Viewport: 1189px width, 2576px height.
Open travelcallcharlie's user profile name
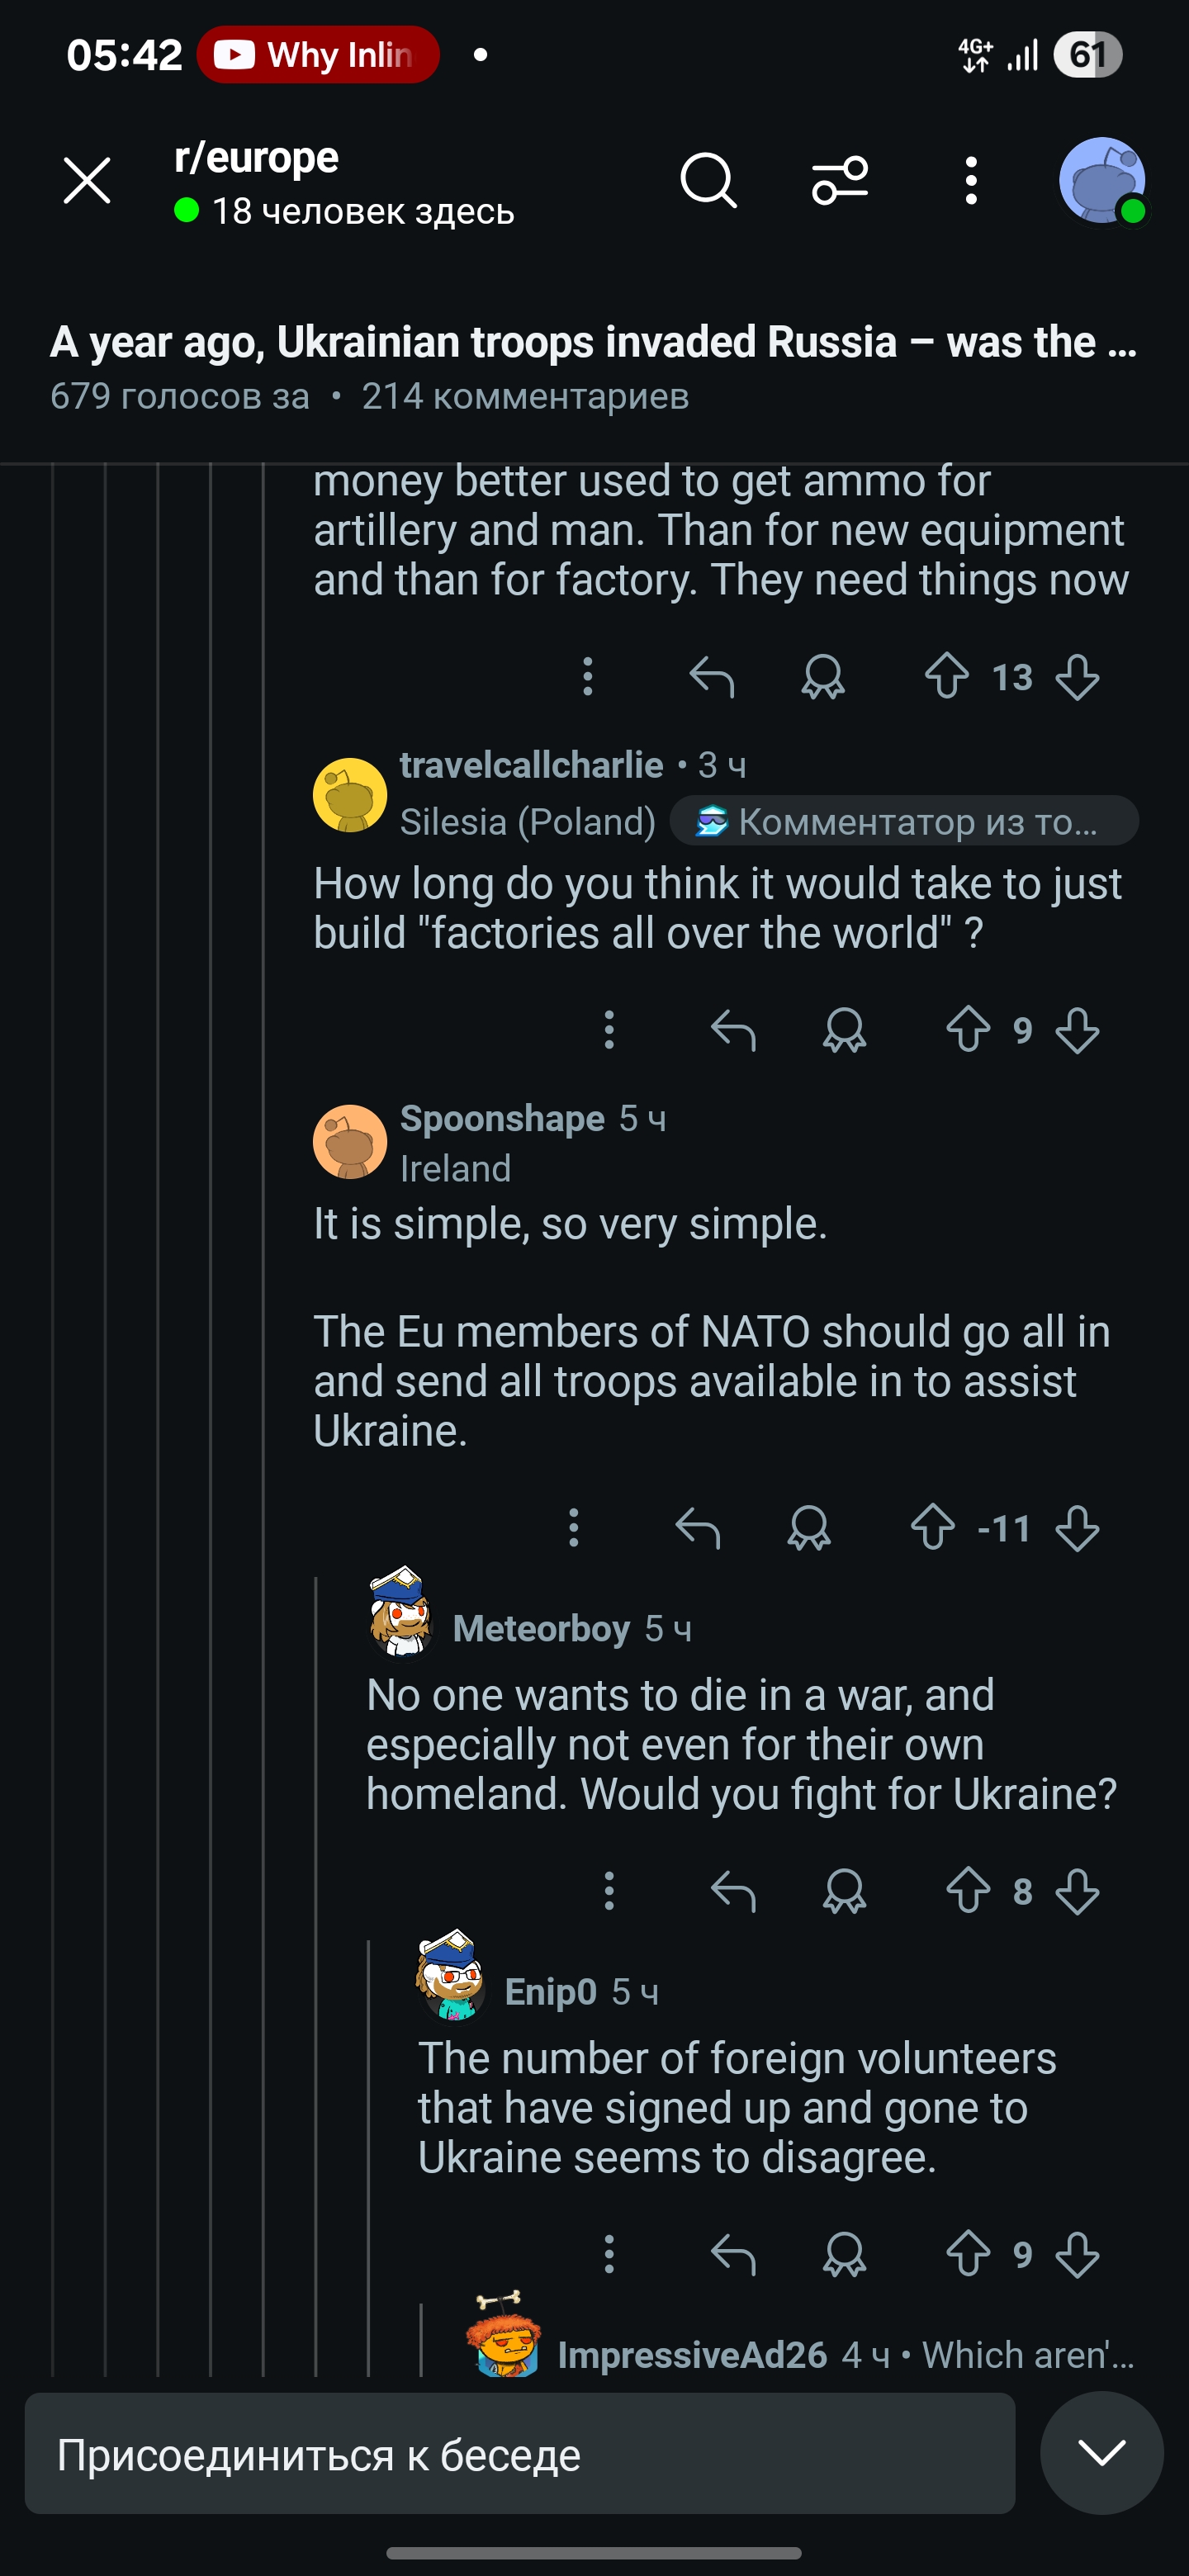531,765
